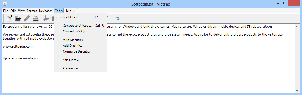
Task: Click the www.softpedia.com text line
Action: coord(17,46)
